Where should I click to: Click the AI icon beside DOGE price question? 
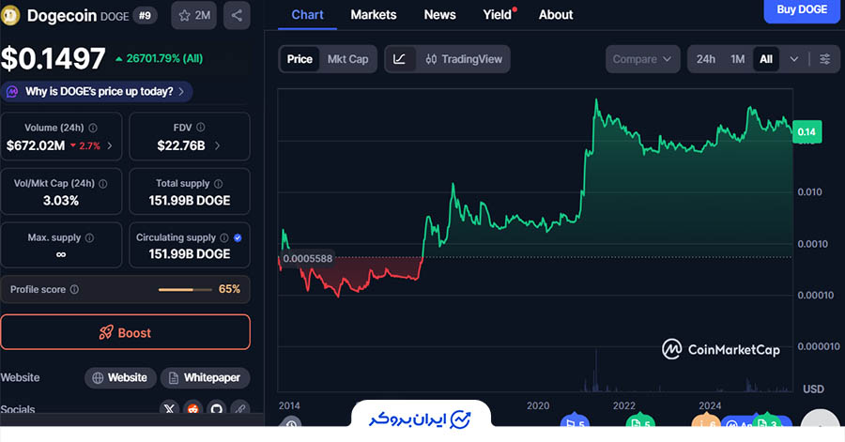[x=12, y=92]
